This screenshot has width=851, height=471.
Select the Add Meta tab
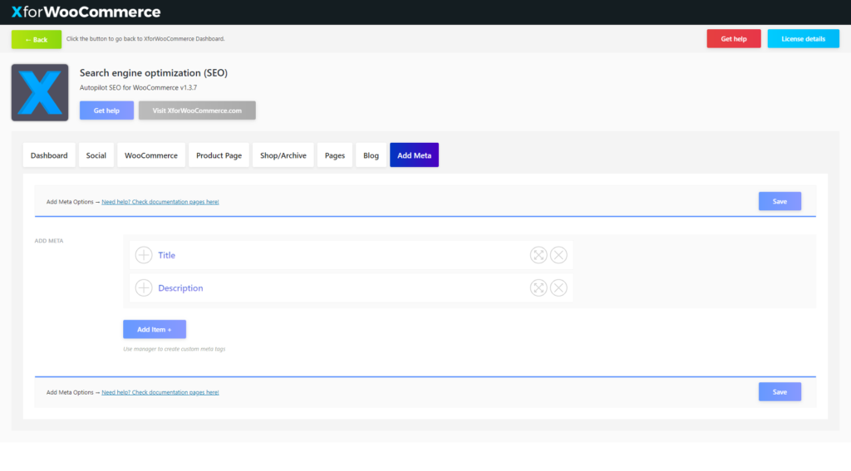[414, 155]
